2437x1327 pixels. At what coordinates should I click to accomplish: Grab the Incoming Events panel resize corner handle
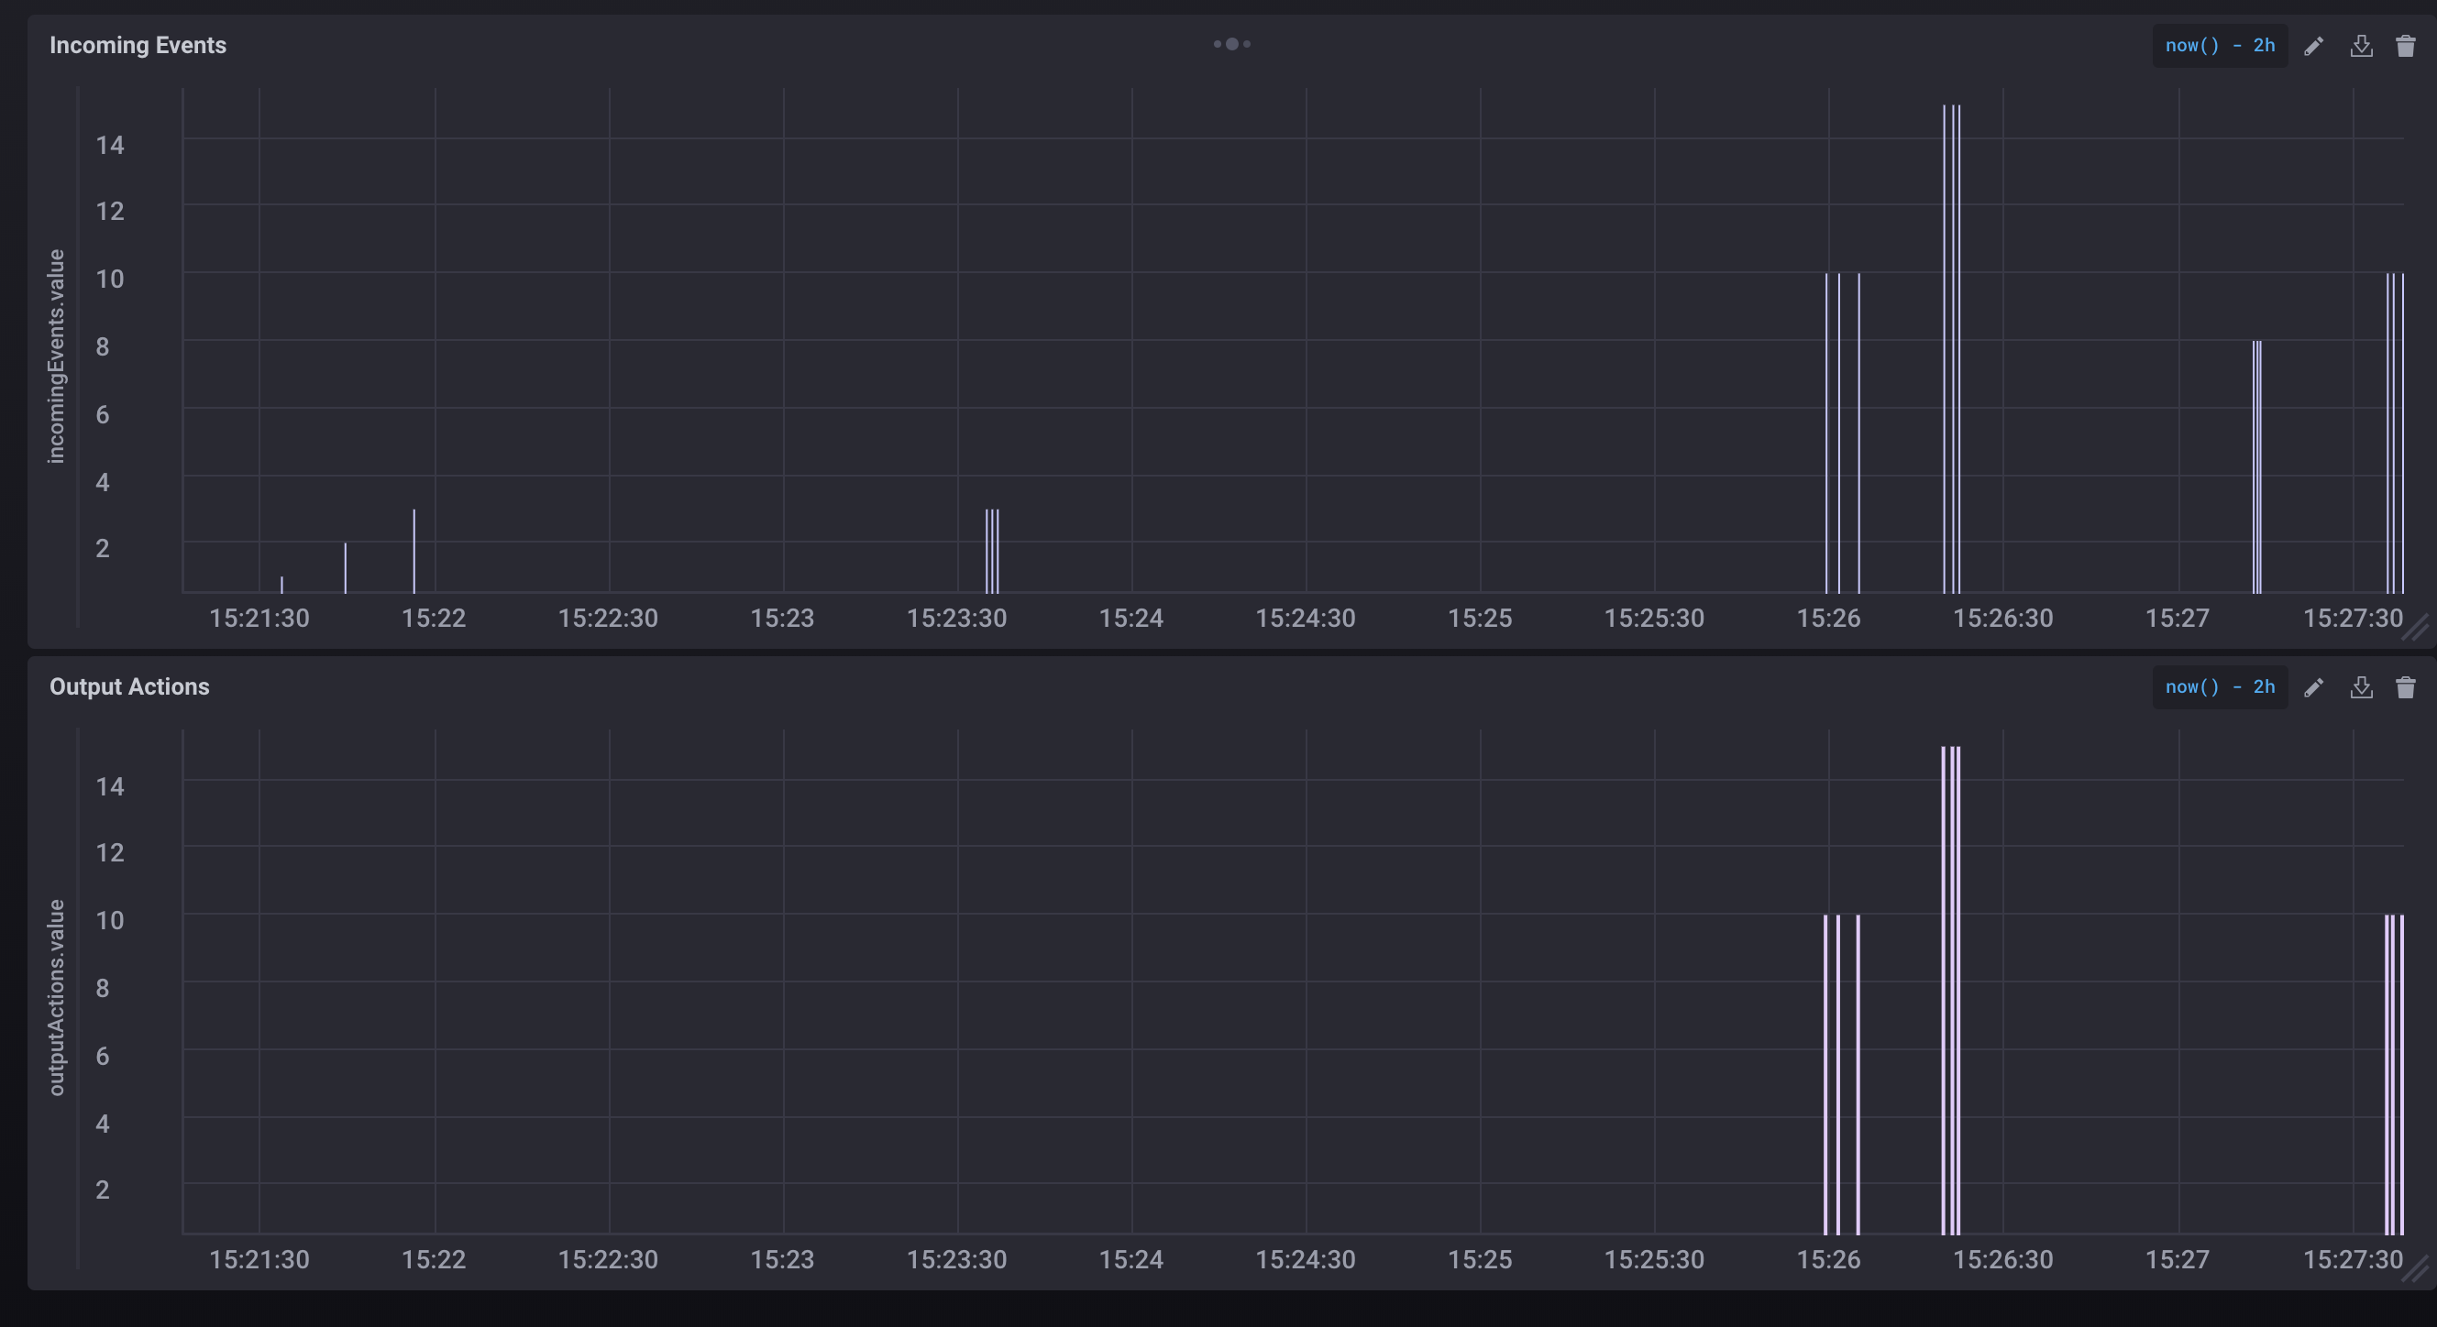(x=2415, y=627)
